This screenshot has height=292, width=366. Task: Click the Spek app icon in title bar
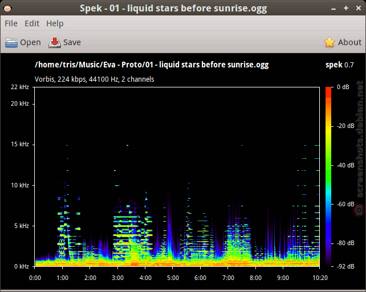coord(7,9)
